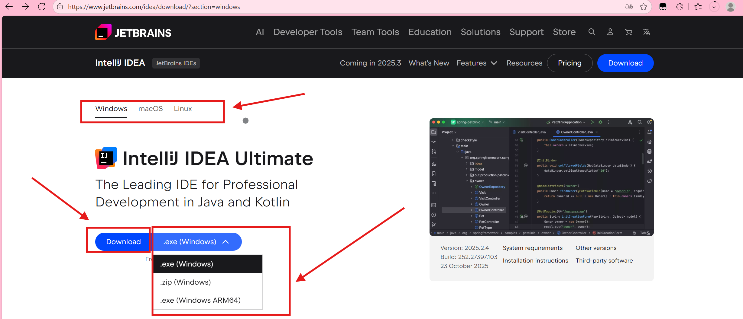Open Third-party software link
Image resolution: width=743 pixels, height=319 pixels.
click(604, 261)
